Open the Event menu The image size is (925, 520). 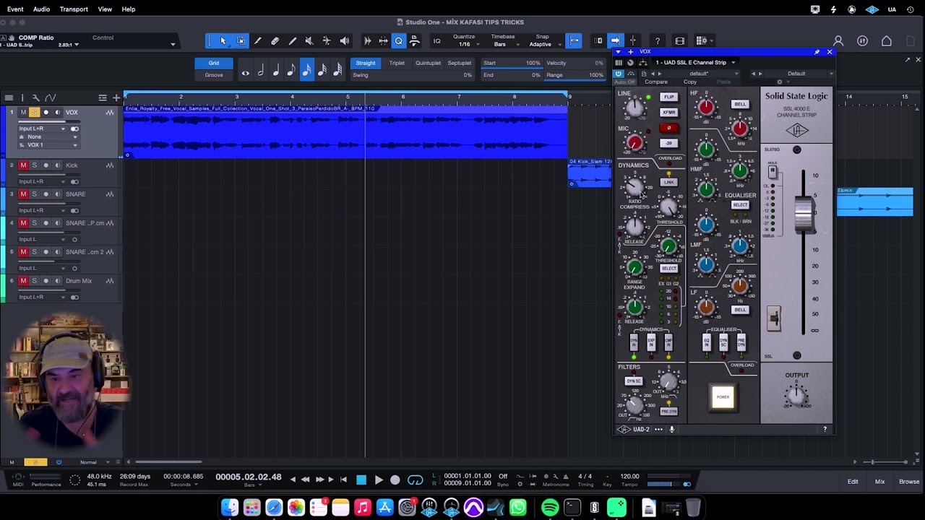pyautogui.click(x=15, y=9)
